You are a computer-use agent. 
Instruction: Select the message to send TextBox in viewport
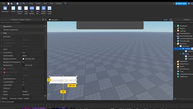pos(63,80)
